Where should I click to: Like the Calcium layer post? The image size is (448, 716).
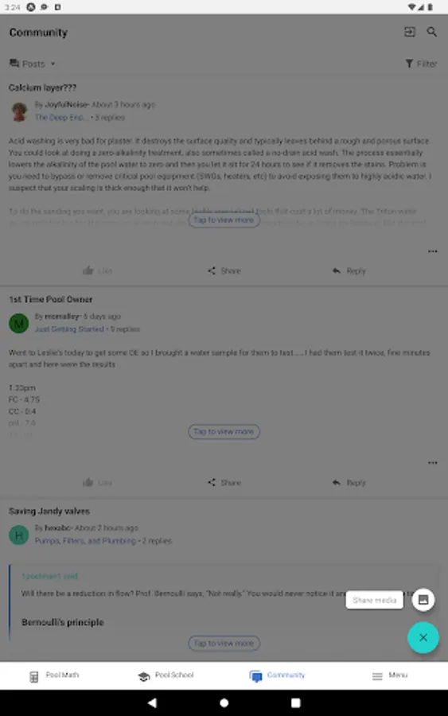pos(97,270)
